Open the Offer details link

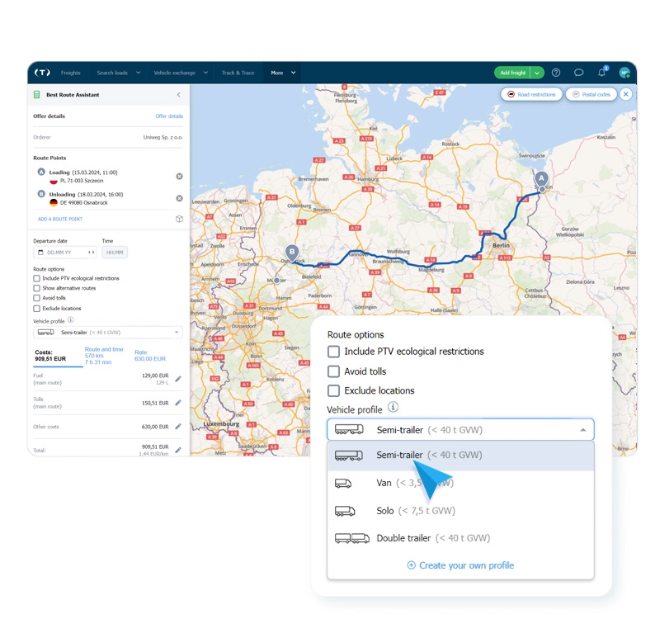tap(169, 116)
